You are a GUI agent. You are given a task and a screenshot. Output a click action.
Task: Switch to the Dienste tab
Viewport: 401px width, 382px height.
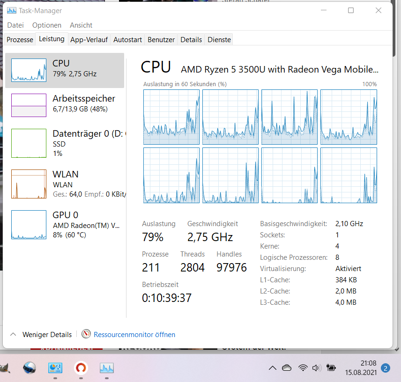point(219,40)
